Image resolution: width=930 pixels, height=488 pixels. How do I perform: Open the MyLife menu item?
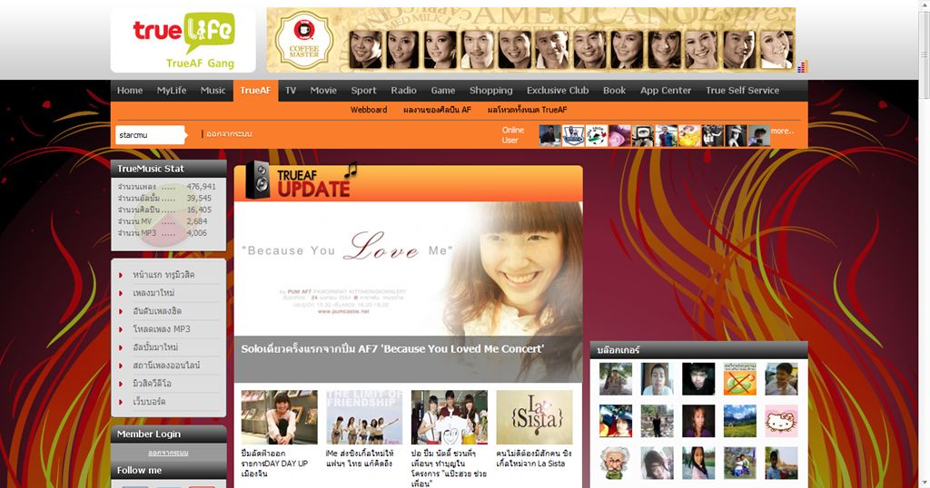(x=172, y=91)
